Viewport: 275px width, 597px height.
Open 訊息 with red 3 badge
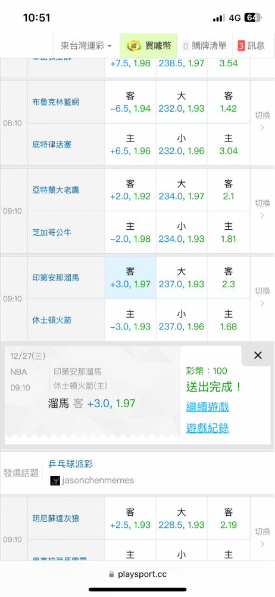[251, 46]
